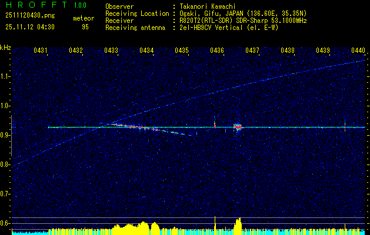Click the version number 1.0.0

click(80, 5)
